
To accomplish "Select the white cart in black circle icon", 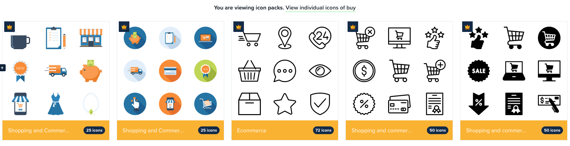I will point(549,38).
